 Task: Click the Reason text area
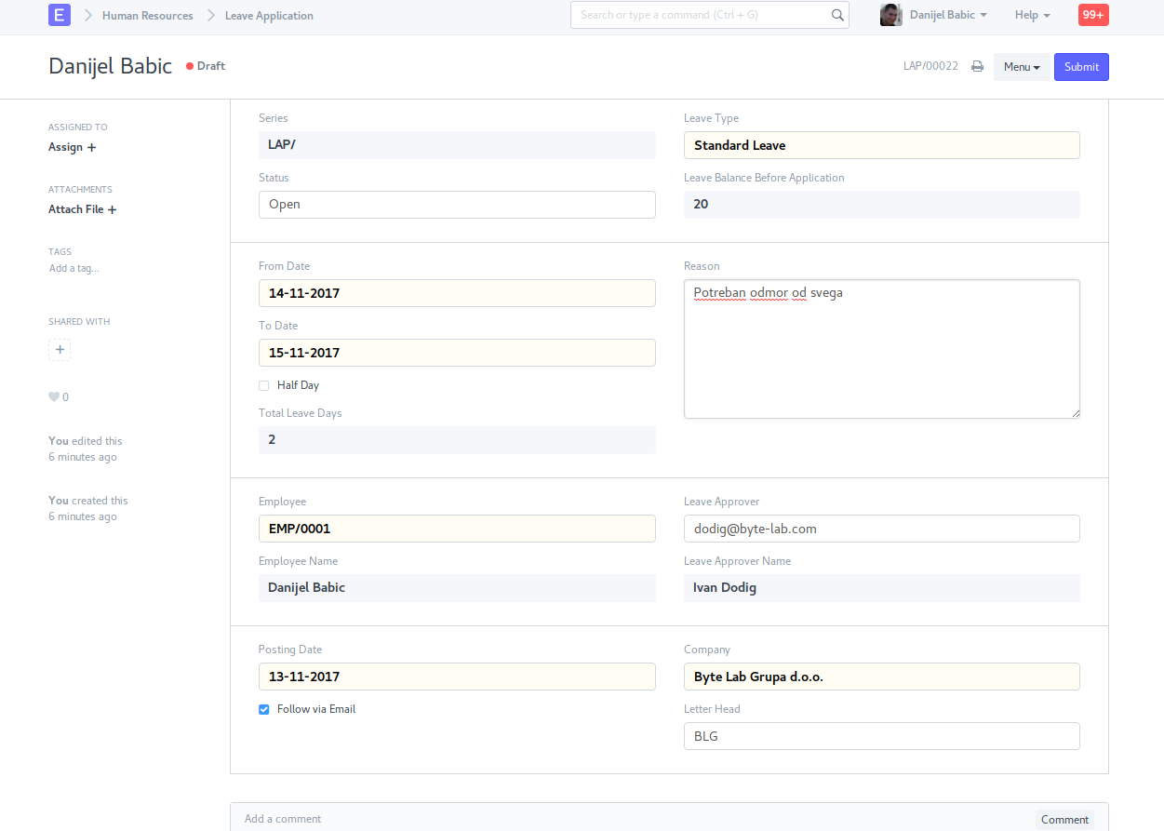pos(881,349)
